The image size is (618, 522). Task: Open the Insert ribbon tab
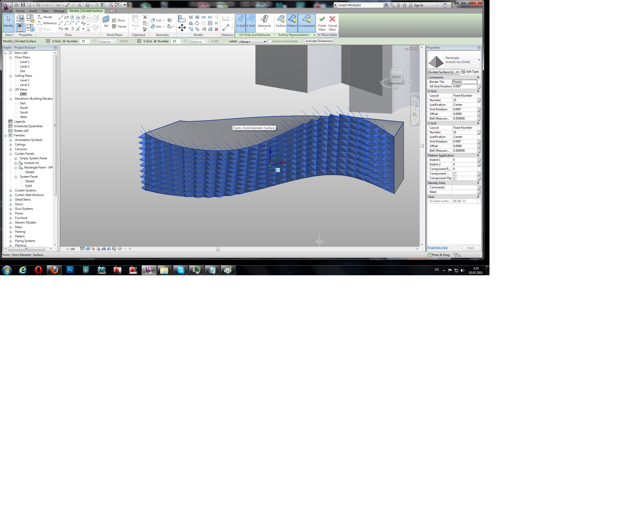(33, 11)
